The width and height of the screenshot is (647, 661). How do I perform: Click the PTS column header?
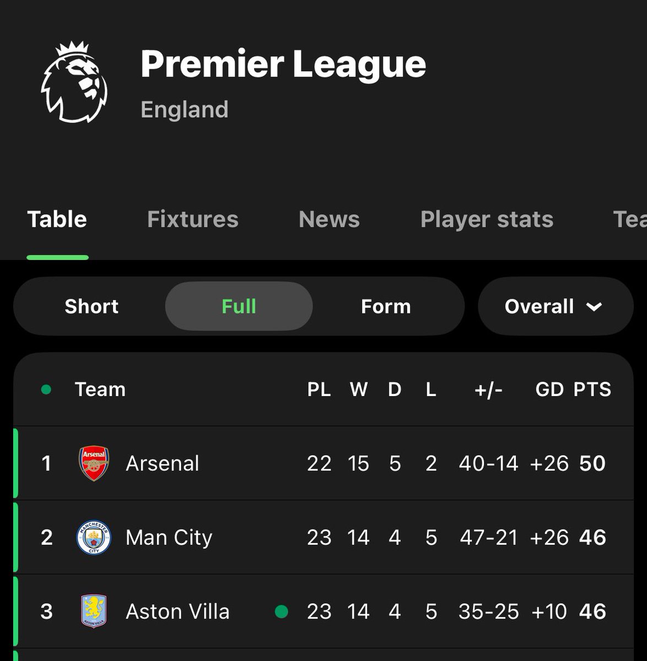[x=592, y=390]
